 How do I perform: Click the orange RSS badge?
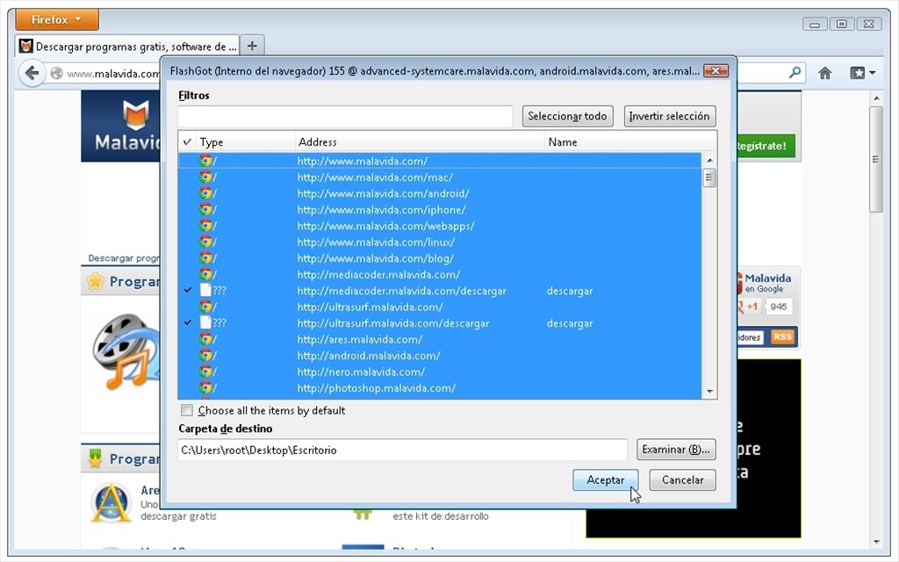[782, 337]
